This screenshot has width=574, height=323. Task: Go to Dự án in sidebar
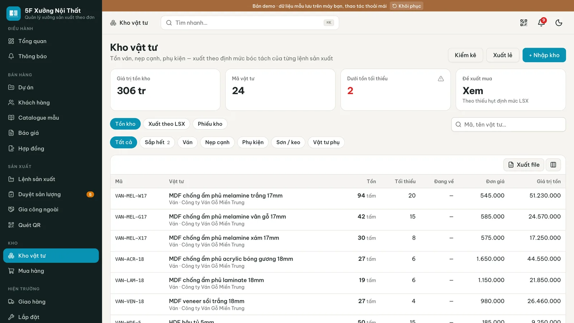pyautogui.click(x=51, y=88)
